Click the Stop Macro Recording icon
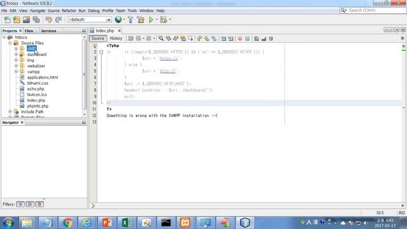The width and height of the screenshot is (407, 229). pyautogui.click(x=247, y=38)
